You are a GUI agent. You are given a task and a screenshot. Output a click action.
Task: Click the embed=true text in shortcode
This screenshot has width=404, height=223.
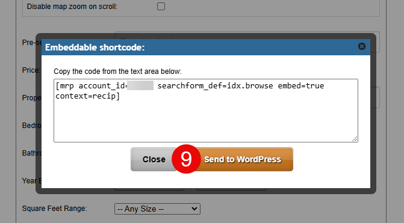300,85
